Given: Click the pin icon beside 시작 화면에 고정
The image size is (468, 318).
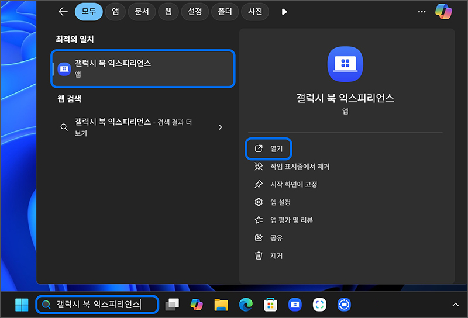Looking at the screenshot, I should (x=259, y=184).
